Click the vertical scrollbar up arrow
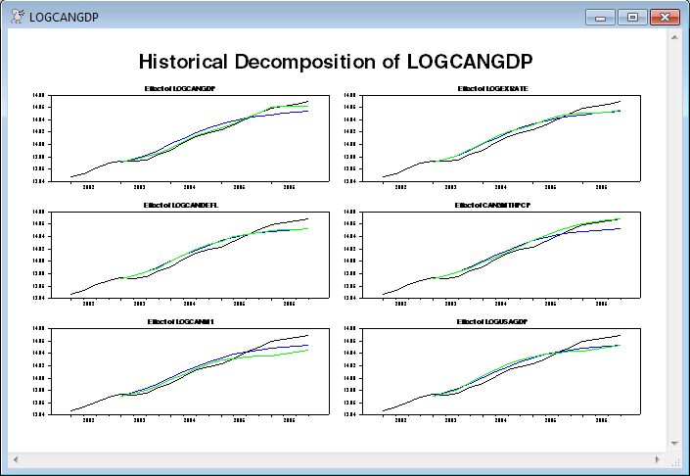This screenshot has height=476, width=690. click(x=673, y=37)
